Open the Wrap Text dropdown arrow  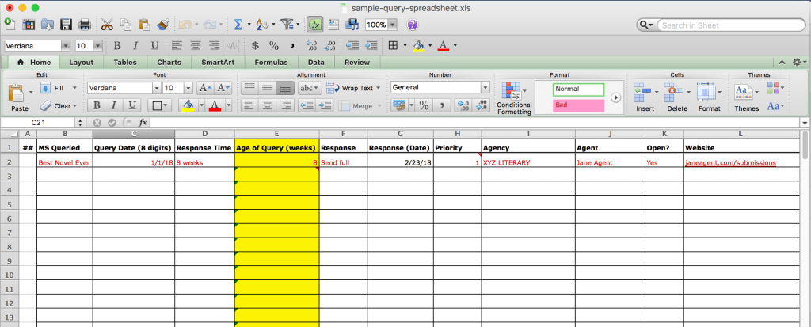click(x=378, y=88)
